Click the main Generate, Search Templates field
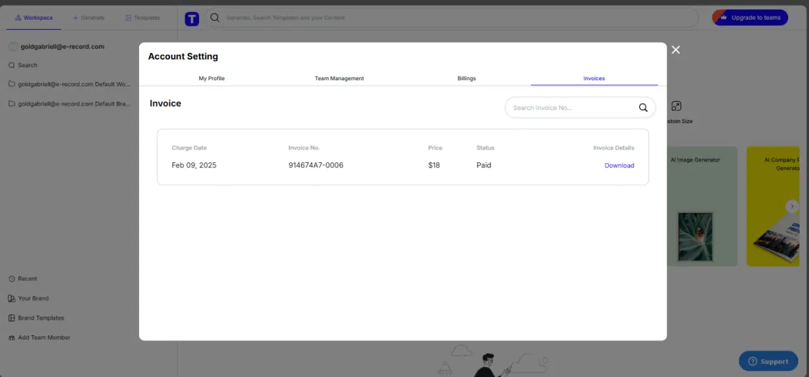This screenshot has height=377, width=809. tap(453, 18)
